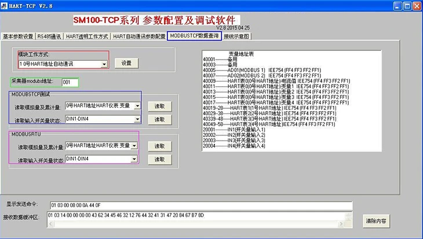The height and width of the screenshot is (239, 423).
Task: Click 读取 button for MODBUSTCP 模拟量
Action: 160,106
